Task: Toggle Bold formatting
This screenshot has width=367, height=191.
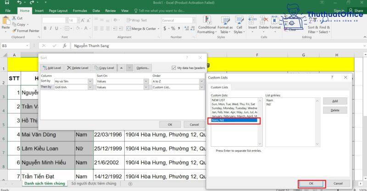Action: coord(45,28)
